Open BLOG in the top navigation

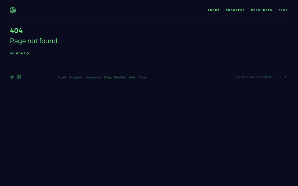pos(283,10)
